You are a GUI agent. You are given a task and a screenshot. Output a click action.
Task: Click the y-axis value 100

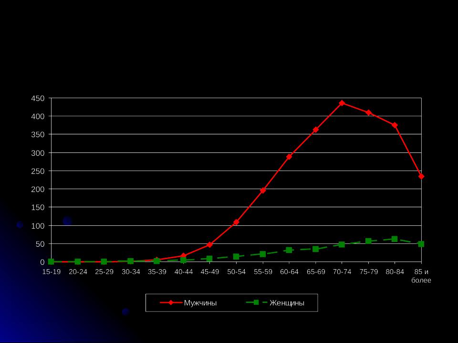pyautogui.click(x=38, y=226)
